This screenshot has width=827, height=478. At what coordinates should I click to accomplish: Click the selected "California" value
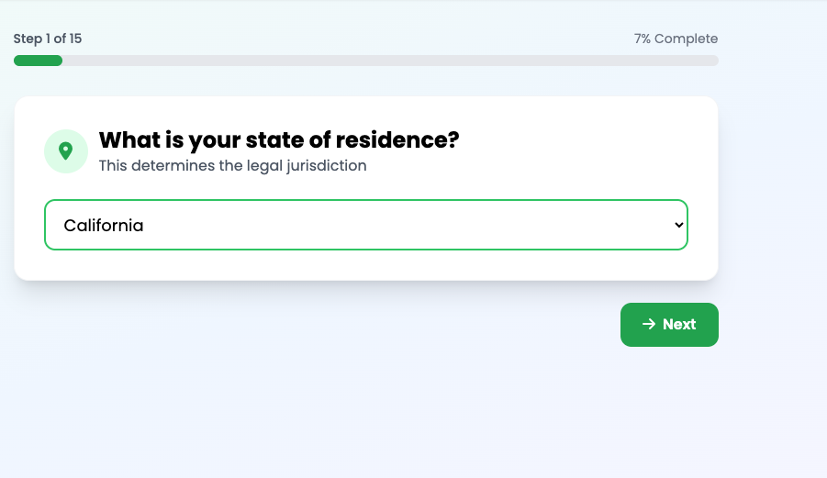104,225
